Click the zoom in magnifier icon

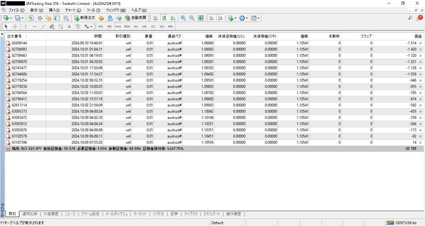[x=183, y=18]
